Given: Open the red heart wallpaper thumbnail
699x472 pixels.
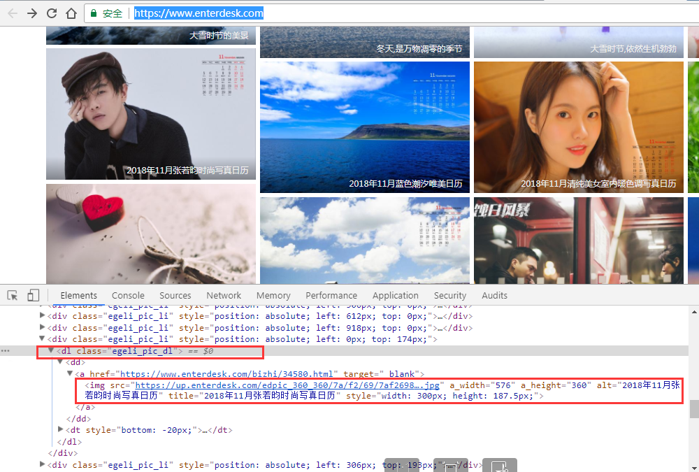Looking at the screenshot, I should (x=151, y=234).
